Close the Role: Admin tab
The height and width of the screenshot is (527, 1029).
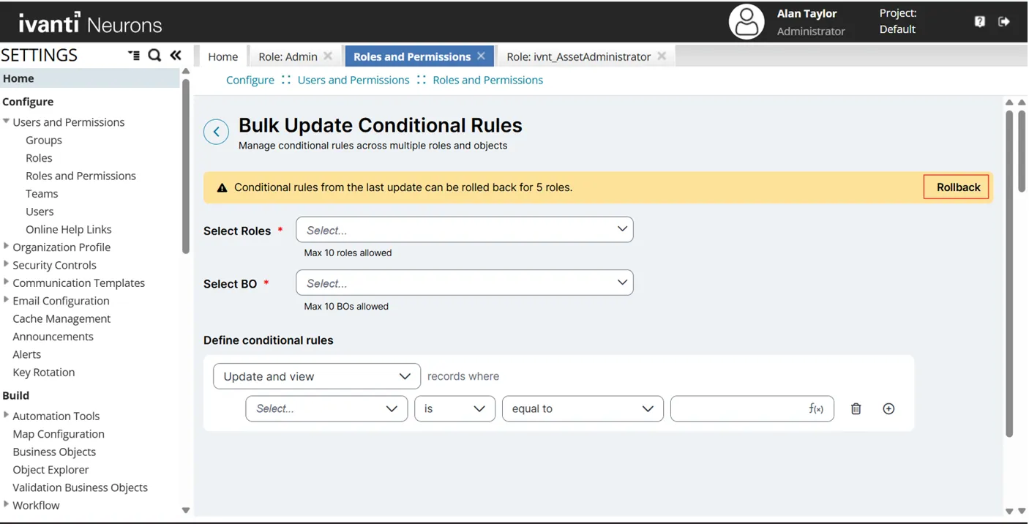(x=328, y=56)
